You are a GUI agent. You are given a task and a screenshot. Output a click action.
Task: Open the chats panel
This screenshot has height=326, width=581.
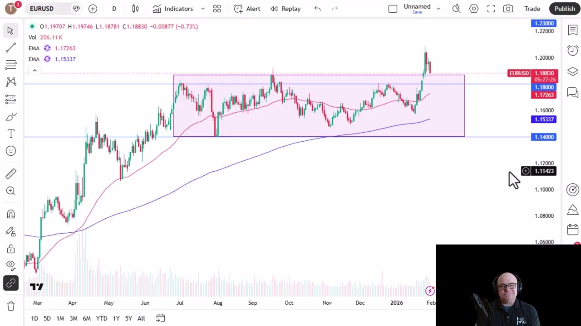point(572,93)
